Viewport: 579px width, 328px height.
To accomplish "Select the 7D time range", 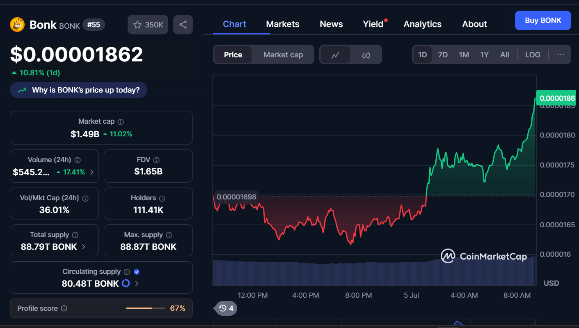I will pos(443,55).
